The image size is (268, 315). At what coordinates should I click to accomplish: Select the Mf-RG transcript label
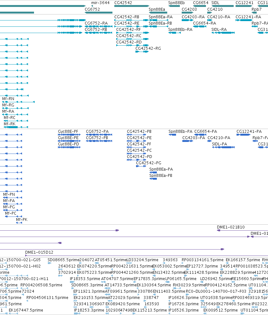[x=8, y=105]
